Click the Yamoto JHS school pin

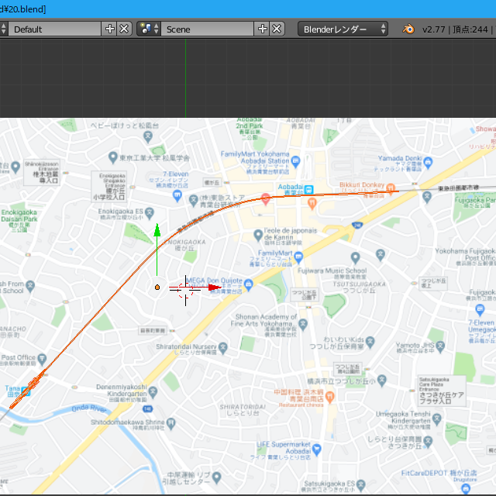[440, 346]
